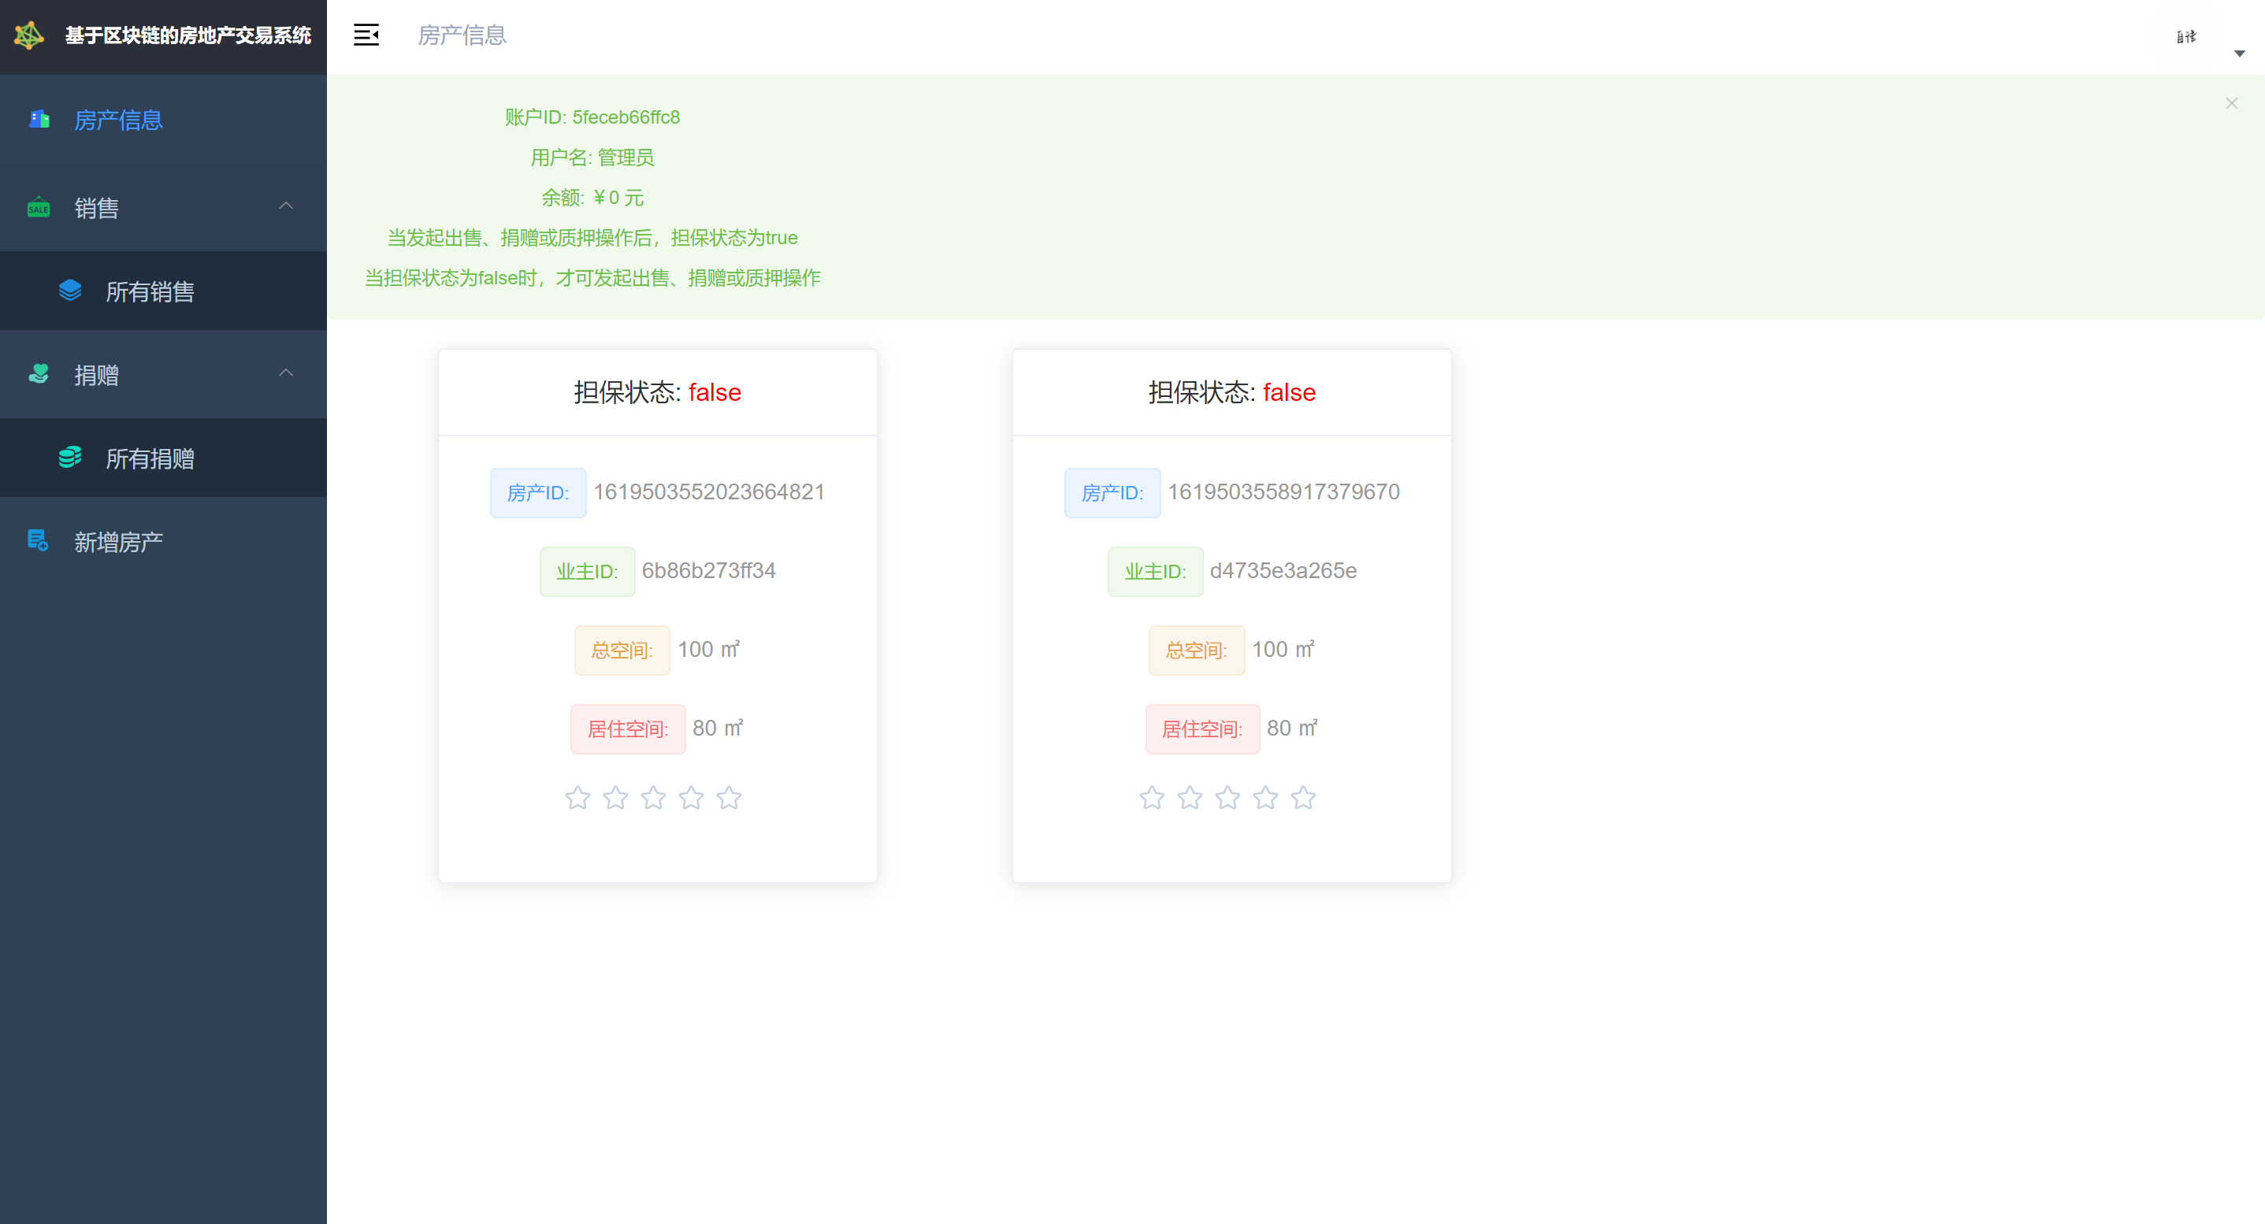2265x1224 pixels.
Task: Open the user avatar in header
Action: [2186, 36]
